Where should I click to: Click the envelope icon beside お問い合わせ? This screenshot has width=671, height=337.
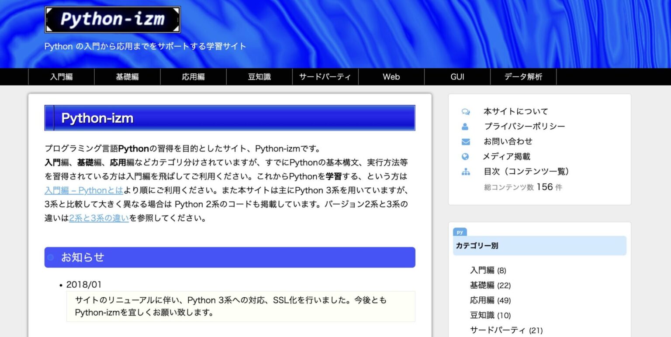(466, 141)
